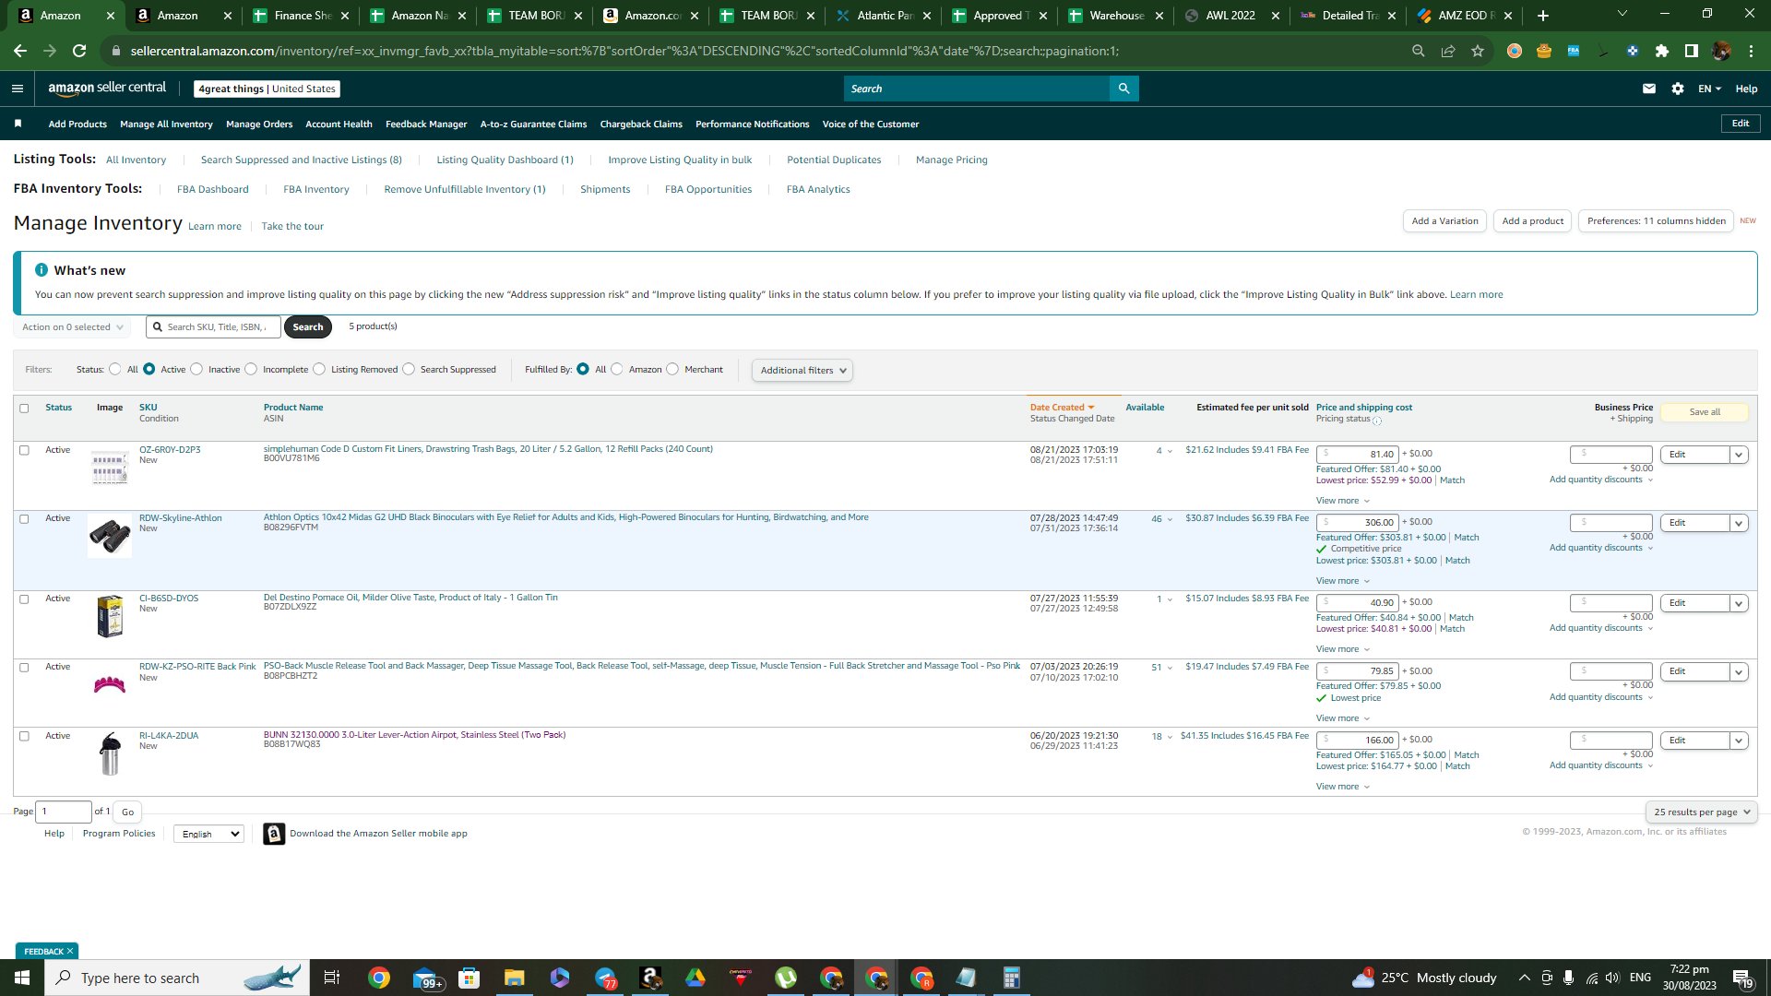Click the bookmark icon in favorites bar
The image size is (1771, 996).
18,124
